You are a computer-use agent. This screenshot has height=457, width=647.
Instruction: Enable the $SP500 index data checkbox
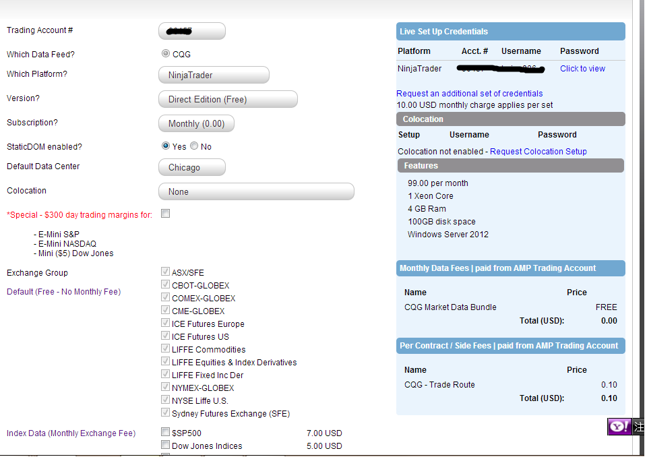[166, 432]
